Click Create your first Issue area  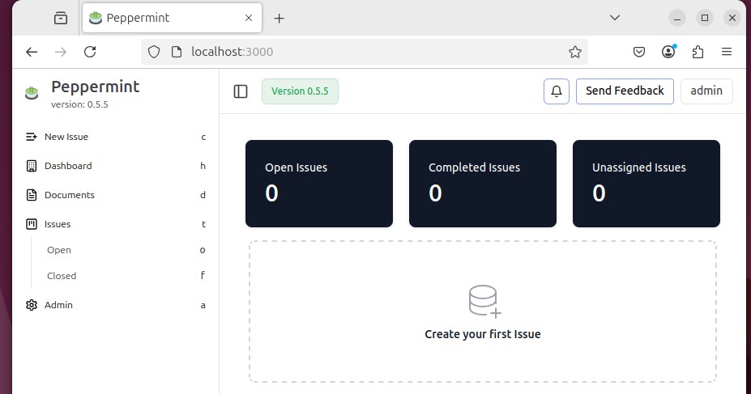point(483,311)
